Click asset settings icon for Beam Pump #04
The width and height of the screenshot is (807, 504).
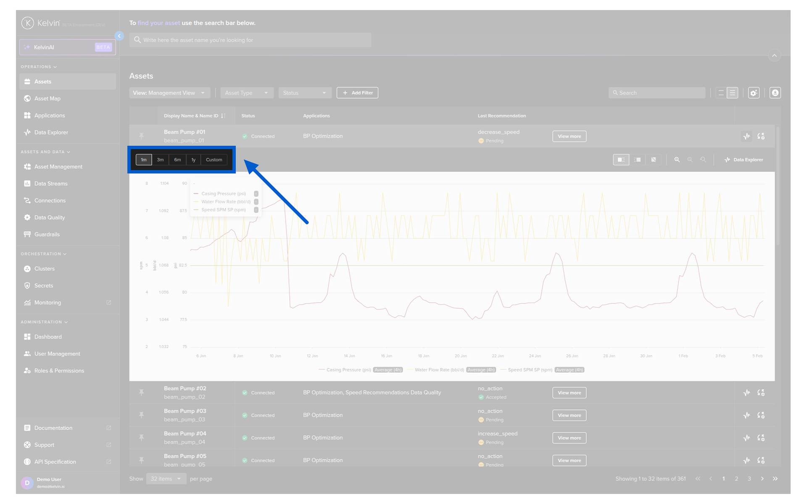(x=761, y=438)
